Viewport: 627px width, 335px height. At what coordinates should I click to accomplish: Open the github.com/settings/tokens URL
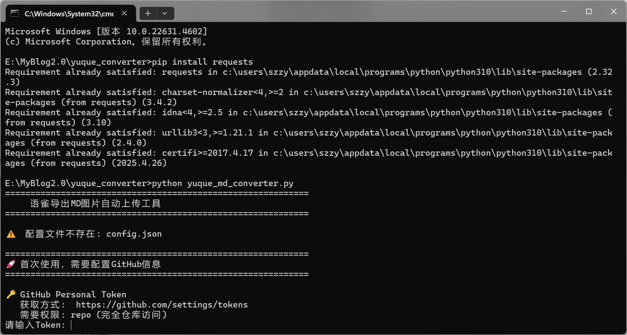[162, 305]
